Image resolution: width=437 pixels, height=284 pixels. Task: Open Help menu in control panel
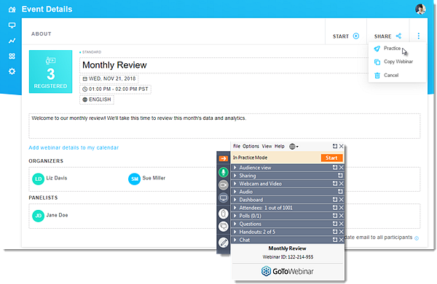[279, 146]
